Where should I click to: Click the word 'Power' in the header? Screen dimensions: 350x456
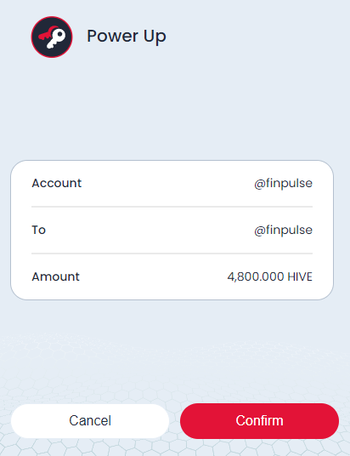click(113, 36)
